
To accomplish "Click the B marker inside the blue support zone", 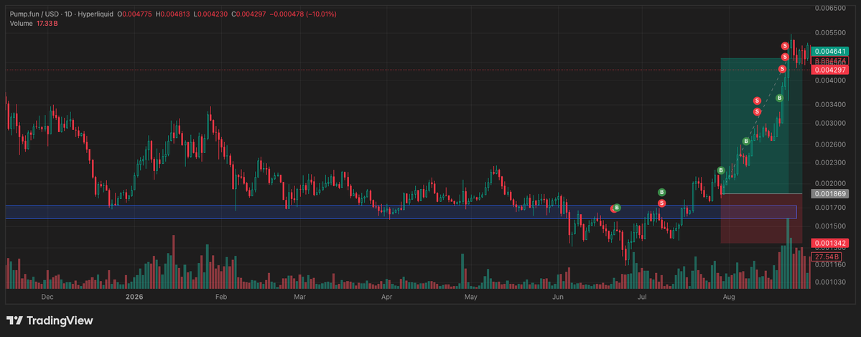I will (617, 208).
